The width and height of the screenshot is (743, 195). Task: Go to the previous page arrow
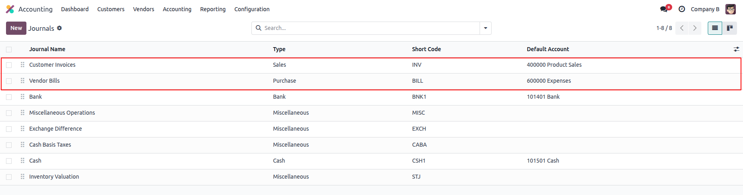(682, 28)
